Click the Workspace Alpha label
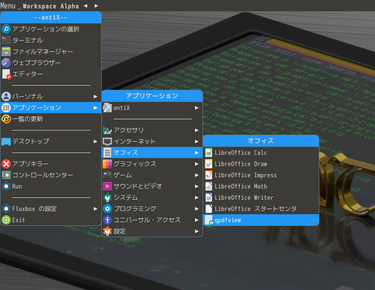Image resolution: width=375 pixels, height=290 pixels. pos(51,6)
